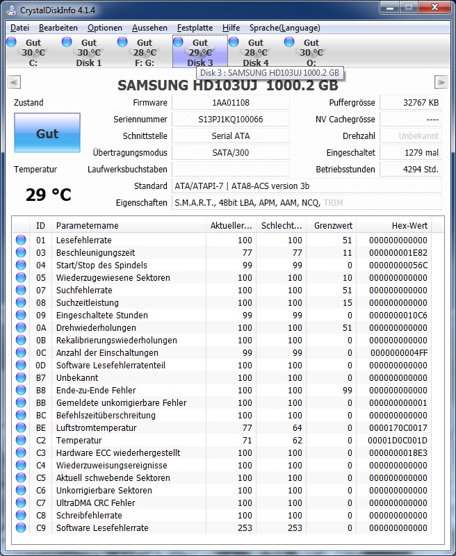456x556 pixels.
Task: Click status orb for Suchzeitleistung row
Action: (x=21, y=302)
